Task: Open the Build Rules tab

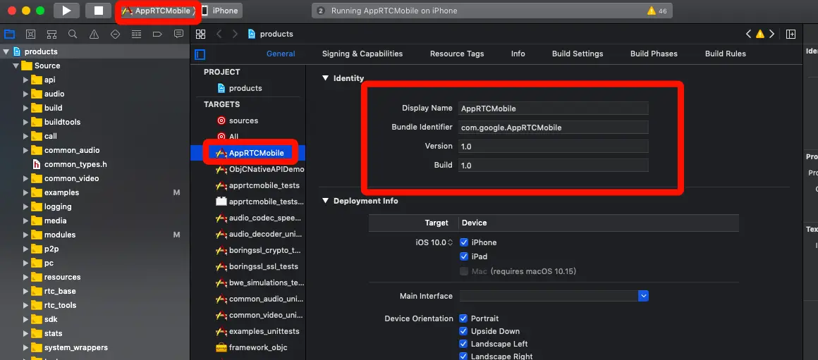Action: pyautogui.click(x=726, y=54)
